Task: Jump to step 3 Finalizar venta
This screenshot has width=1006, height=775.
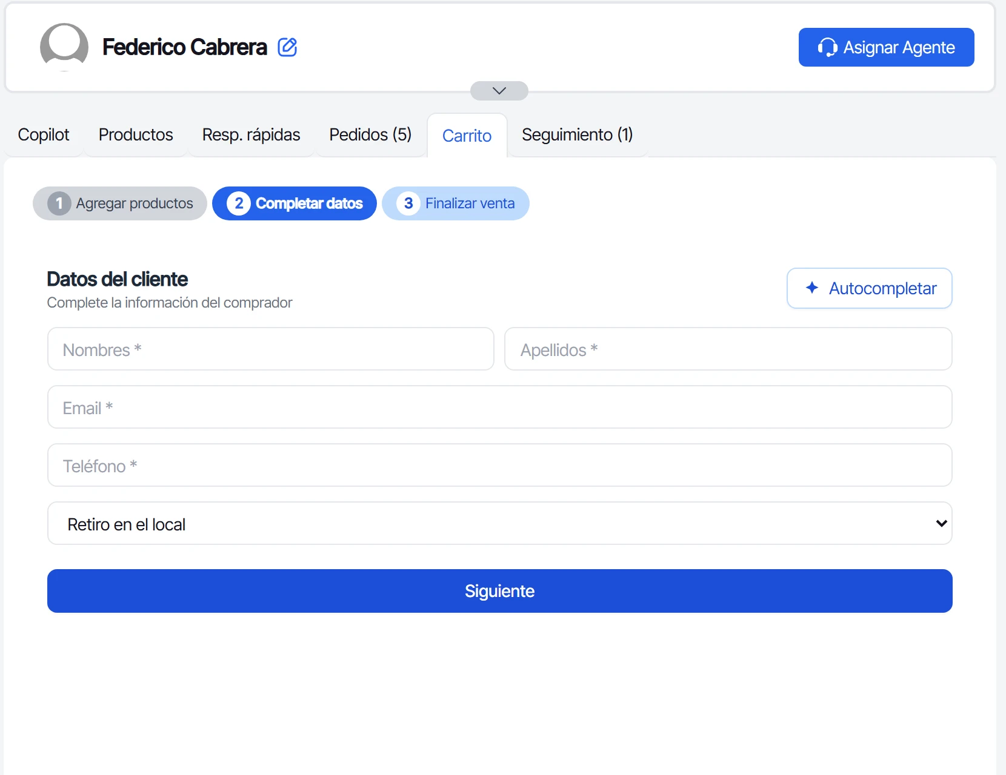Action: (x=456, y=203)
